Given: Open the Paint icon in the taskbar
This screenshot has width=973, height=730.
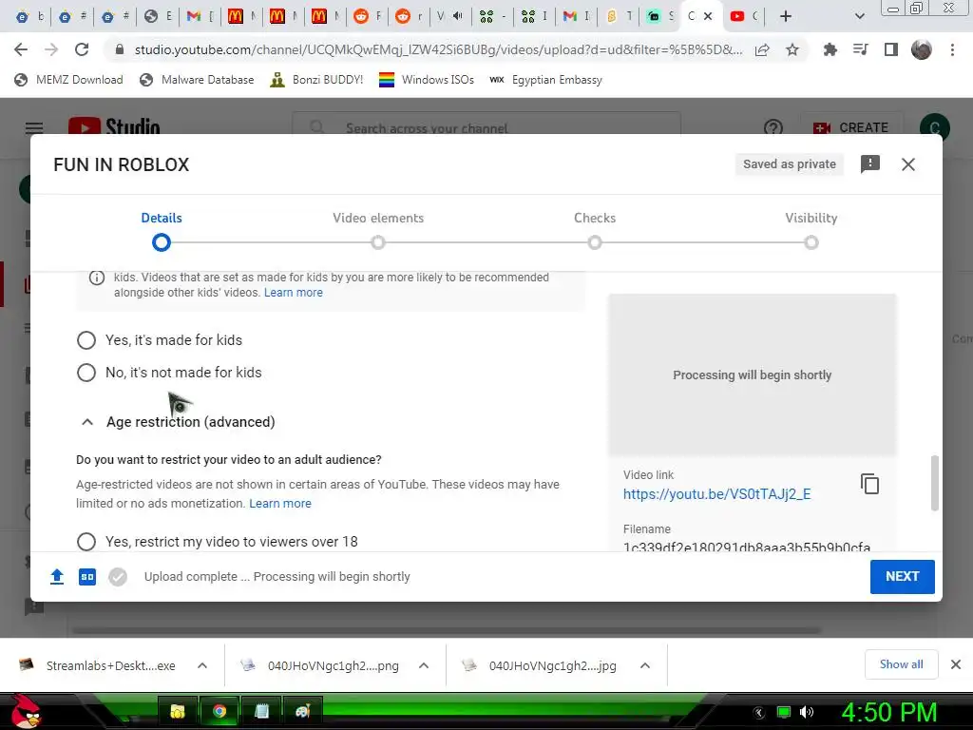Looking at the screenshot, I should coord(303,711).
